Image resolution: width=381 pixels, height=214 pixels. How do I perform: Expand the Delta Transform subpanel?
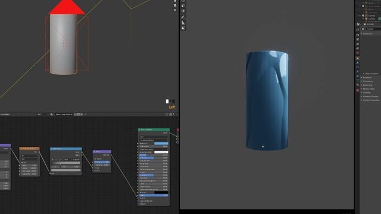(x=371, y=74)
